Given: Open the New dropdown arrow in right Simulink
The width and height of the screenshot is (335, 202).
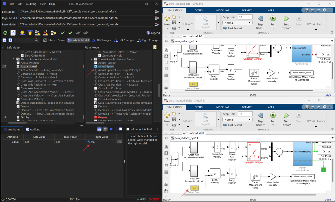Looking at the screenshot, I should click(167, 125).
